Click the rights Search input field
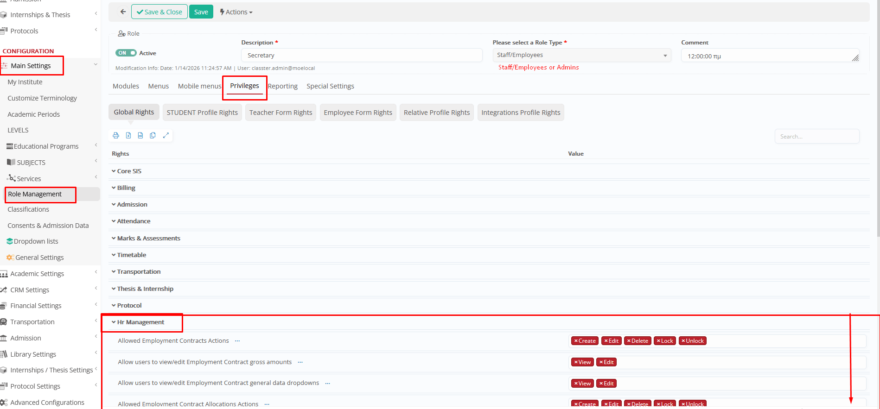 click(x=816, y=137)
